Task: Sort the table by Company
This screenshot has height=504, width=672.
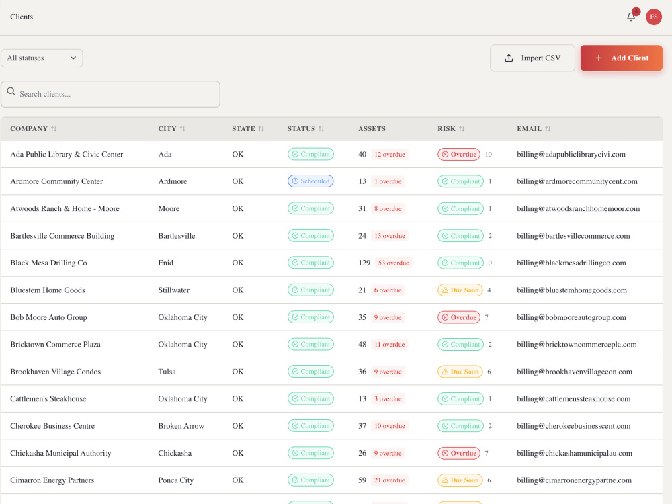Action: 34,128
